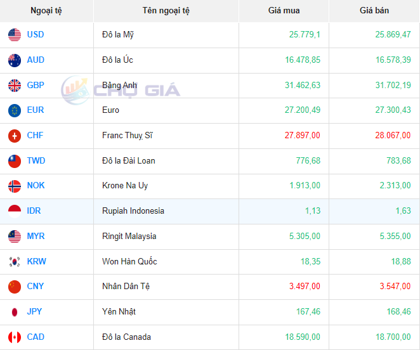Click the UK flag beside GBP
The image size is (420, 350).
15,85
